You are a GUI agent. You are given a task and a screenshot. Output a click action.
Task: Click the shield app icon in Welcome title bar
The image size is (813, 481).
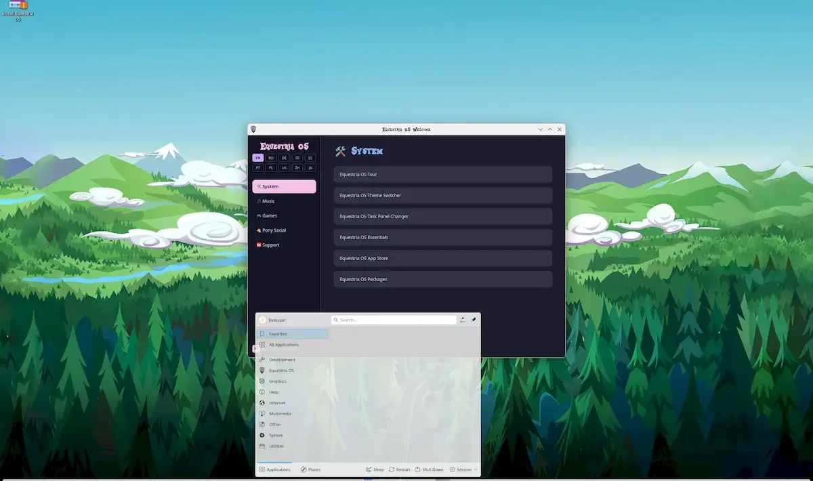point(253,129)
